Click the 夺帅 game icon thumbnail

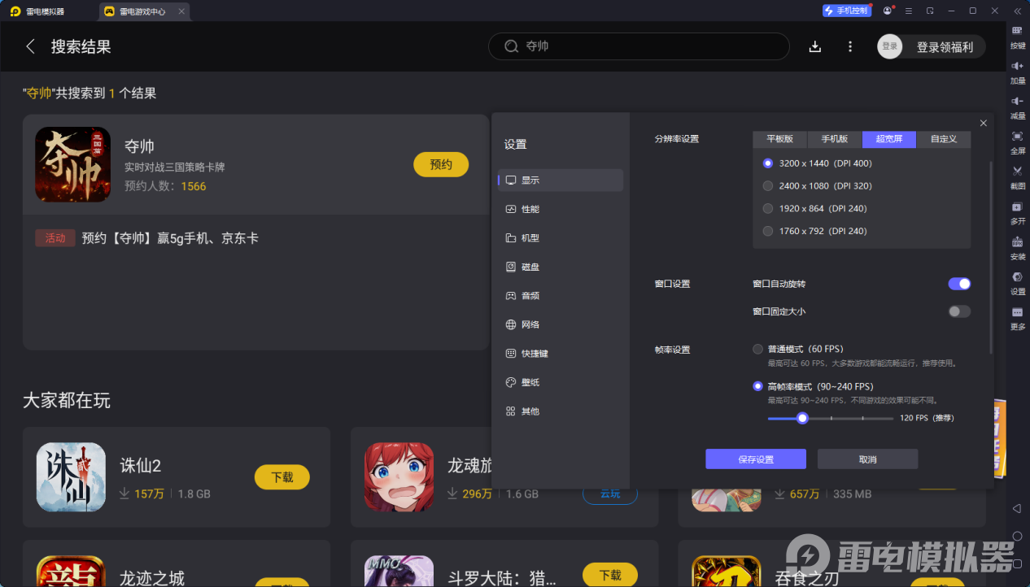[x=72, y=164]
